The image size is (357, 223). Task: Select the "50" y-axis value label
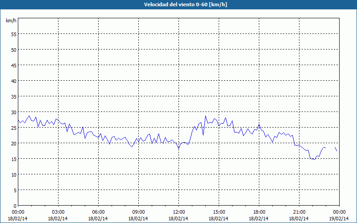(14, 50)
